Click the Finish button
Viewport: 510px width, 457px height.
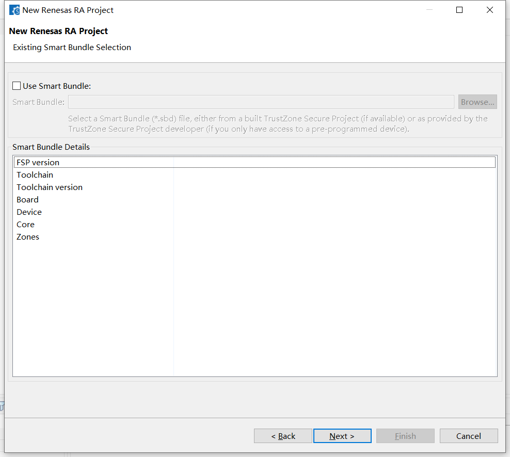[x=405, y=436]
